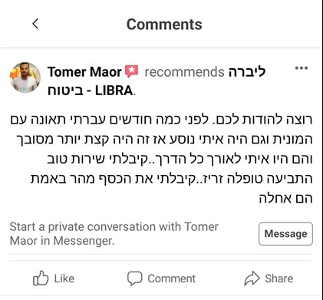Click the Comment speech bubble icon
The image size is (323, 300).
pos(134,278)
